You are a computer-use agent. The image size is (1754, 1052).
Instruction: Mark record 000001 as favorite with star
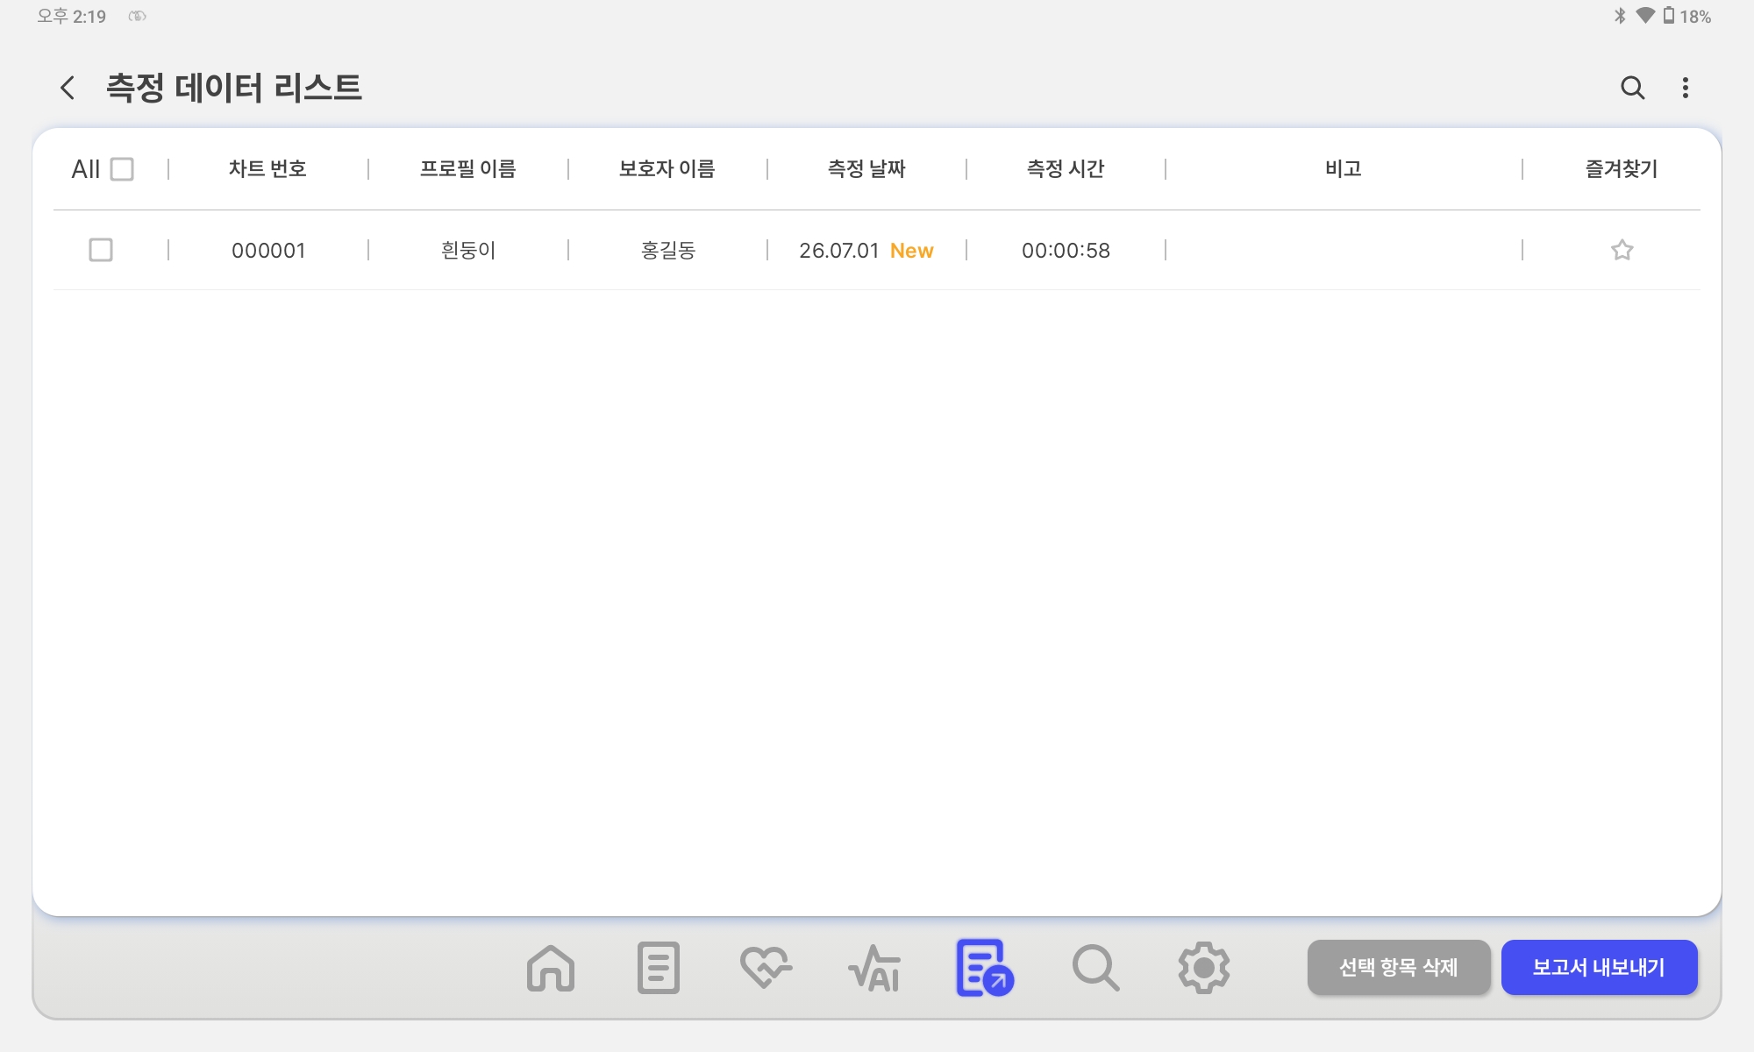coord(1622,250)
